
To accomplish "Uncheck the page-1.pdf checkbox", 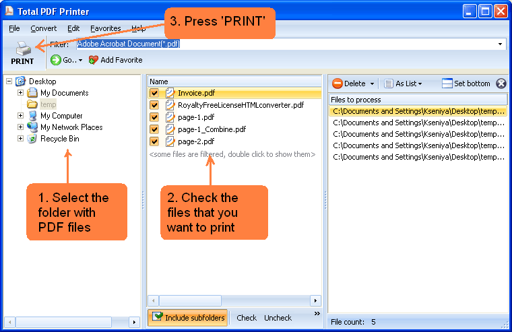I will coord(154,117).
